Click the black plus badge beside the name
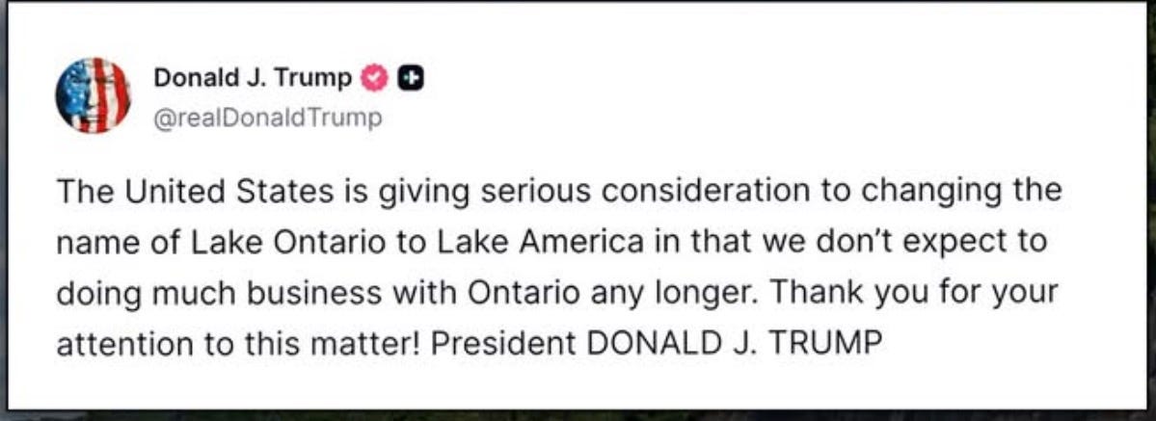The width and height of the screenshot is (1156, 421). click(x=412, y=78)
